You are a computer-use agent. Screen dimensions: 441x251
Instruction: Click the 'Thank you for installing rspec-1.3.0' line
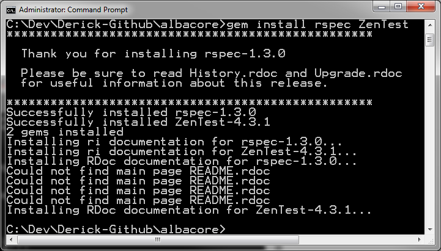tap(154, 54)
